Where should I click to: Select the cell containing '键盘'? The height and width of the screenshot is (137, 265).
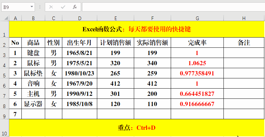click(x=33, y=53)
